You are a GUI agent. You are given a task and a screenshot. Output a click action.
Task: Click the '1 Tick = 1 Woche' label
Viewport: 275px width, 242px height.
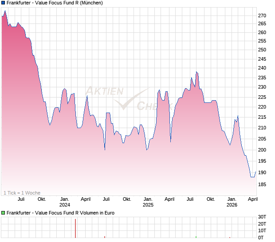(22, 193)
